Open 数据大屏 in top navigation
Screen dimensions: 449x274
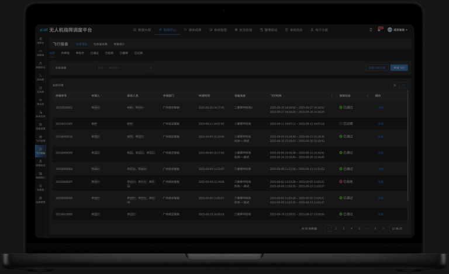tap(142, 29)
